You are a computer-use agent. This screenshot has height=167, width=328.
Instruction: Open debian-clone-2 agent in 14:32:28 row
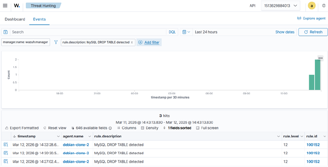coord(76,144)
